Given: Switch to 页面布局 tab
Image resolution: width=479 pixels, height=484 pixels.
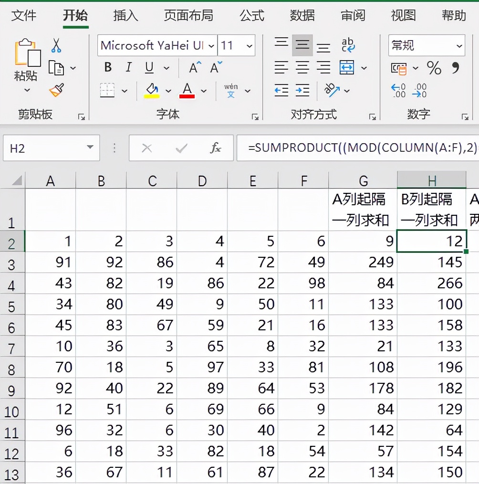Looking at the screenshot, I should (188, 15).
